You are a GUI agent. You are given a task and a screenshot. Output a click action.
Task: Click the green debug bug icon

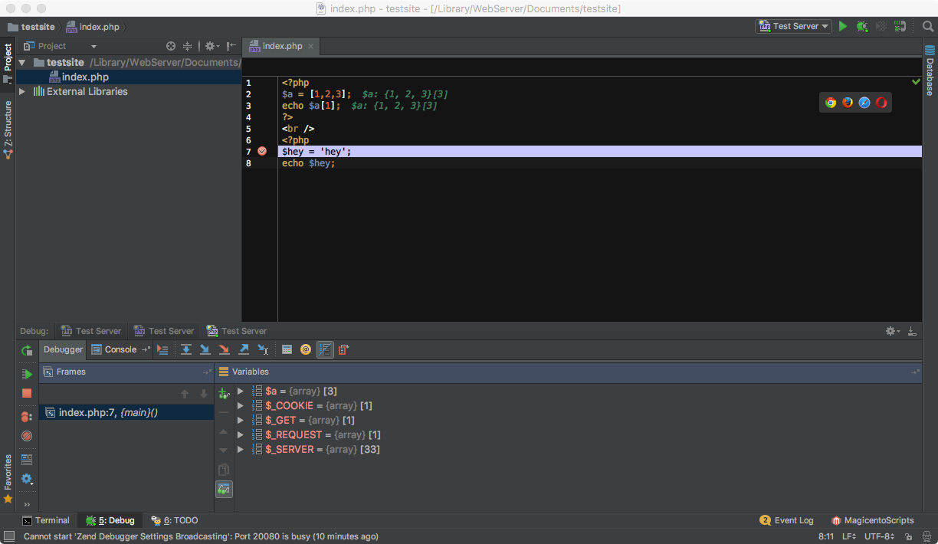point(862,26)
